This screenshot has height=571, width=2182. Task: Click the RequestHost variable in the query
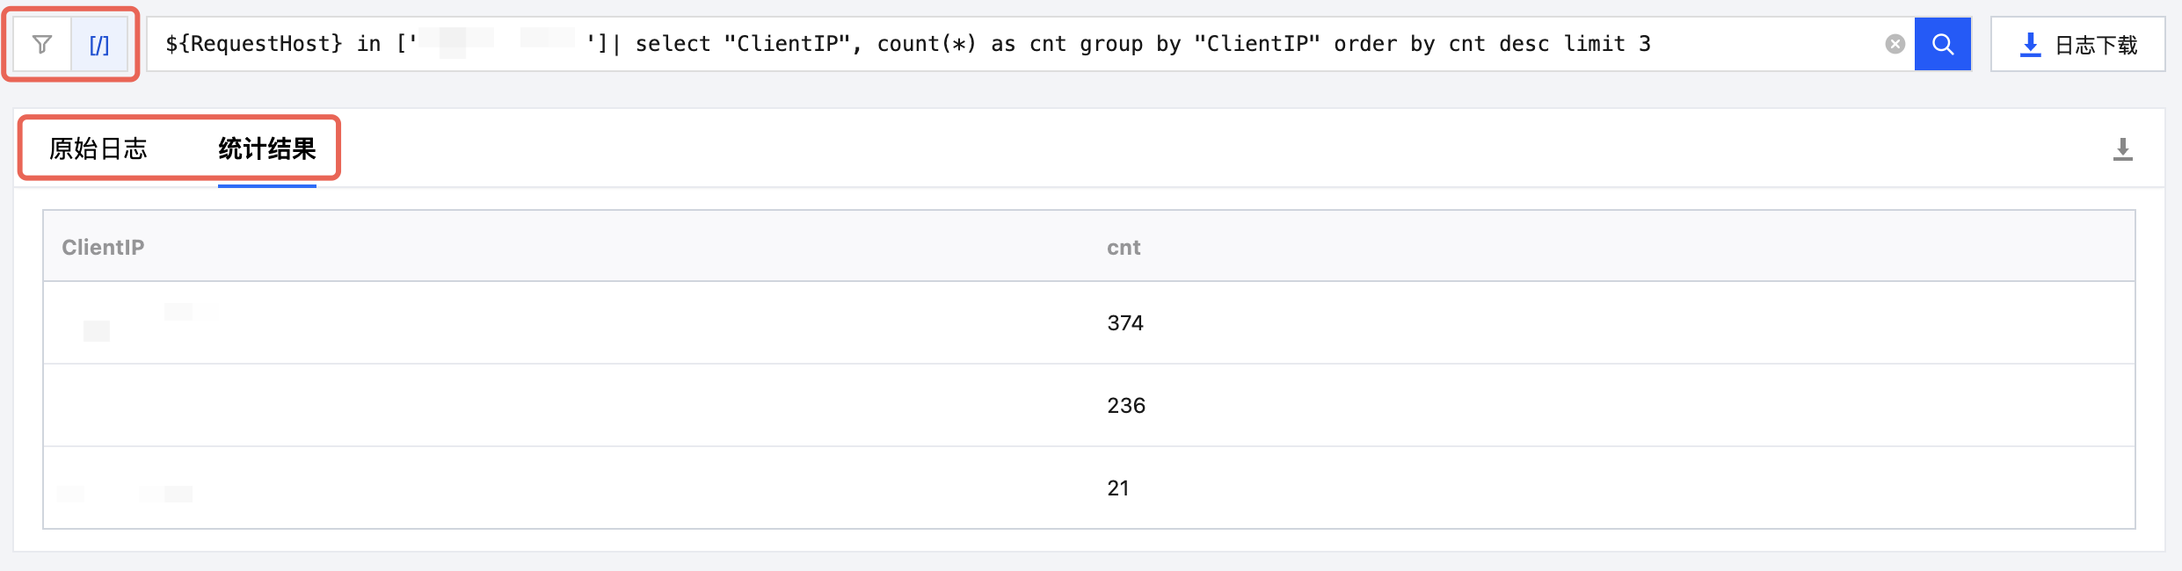coord(254,44)
